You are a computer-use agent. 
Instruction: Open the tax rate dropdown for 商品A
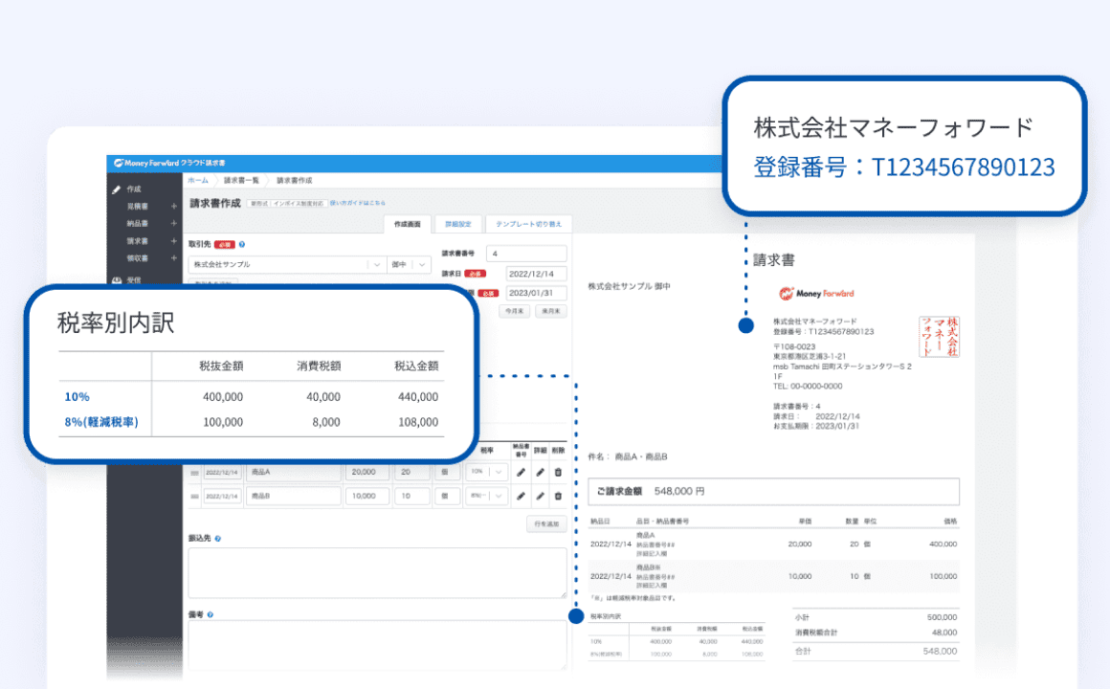click(486, 473)
